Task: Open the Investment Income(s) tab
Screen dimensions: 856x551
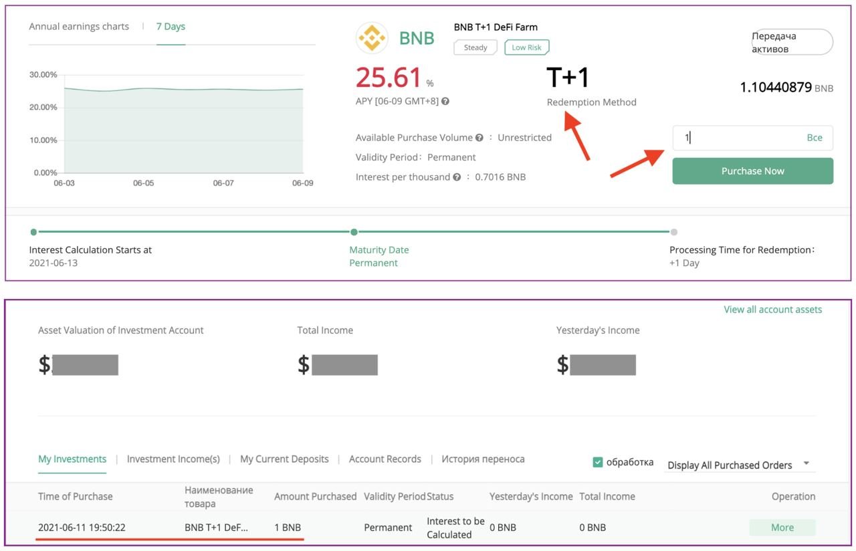Action: point(173,459)
